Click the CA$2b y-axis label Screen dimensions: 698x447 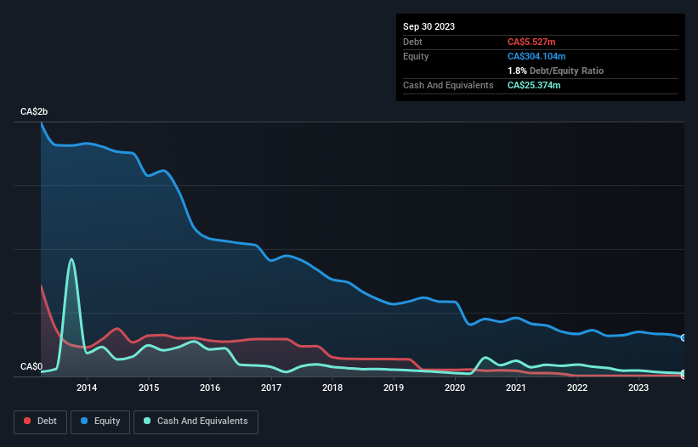(x=34, y=111)
